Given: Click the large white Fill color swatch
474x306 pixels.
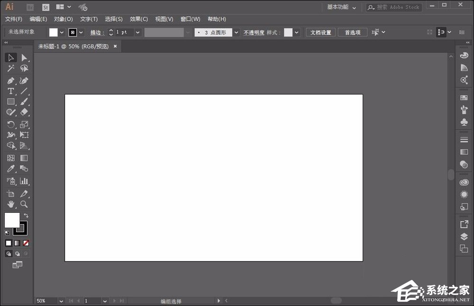Looking at the screenshot, I should point(11,220).
